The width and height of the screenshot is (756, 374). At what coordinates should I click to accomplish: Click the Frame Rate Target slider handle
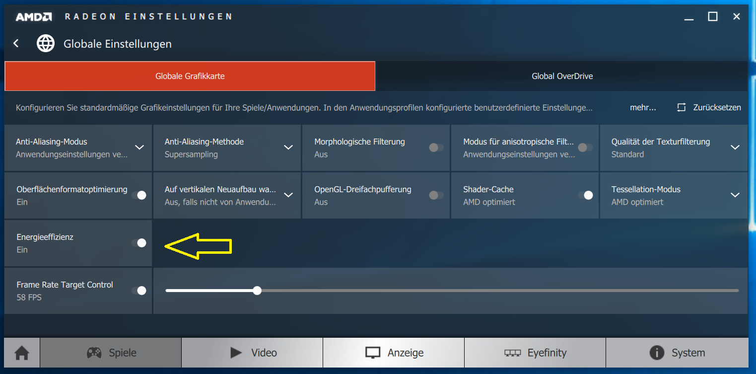click(x=257, y=291)
